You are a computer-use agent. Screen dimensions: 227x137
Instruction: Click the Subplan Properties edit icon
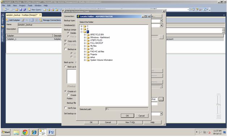click(23, 20)
